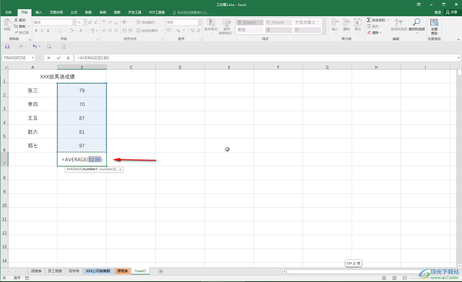Viewport: 462px width, 282px height.
Task: Click the Copy (复制) button
Action: [x=20, y=26]
